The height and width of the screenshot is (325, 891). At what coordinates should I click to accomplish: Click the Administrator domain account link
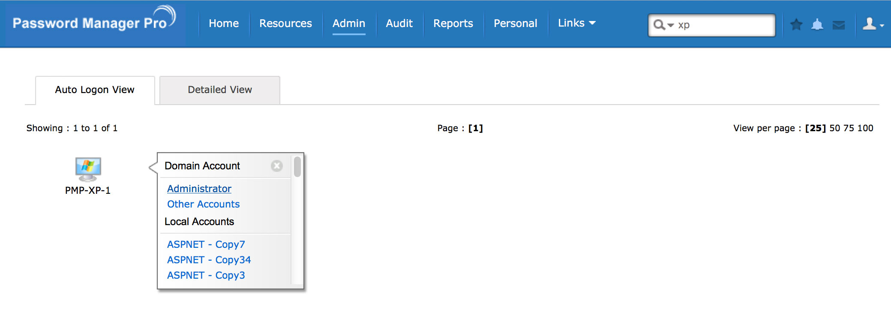199,189
